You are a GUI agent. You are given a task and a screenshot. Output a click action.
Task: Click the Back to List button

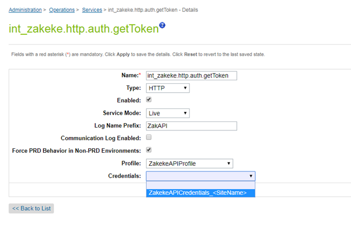[31, 208]
